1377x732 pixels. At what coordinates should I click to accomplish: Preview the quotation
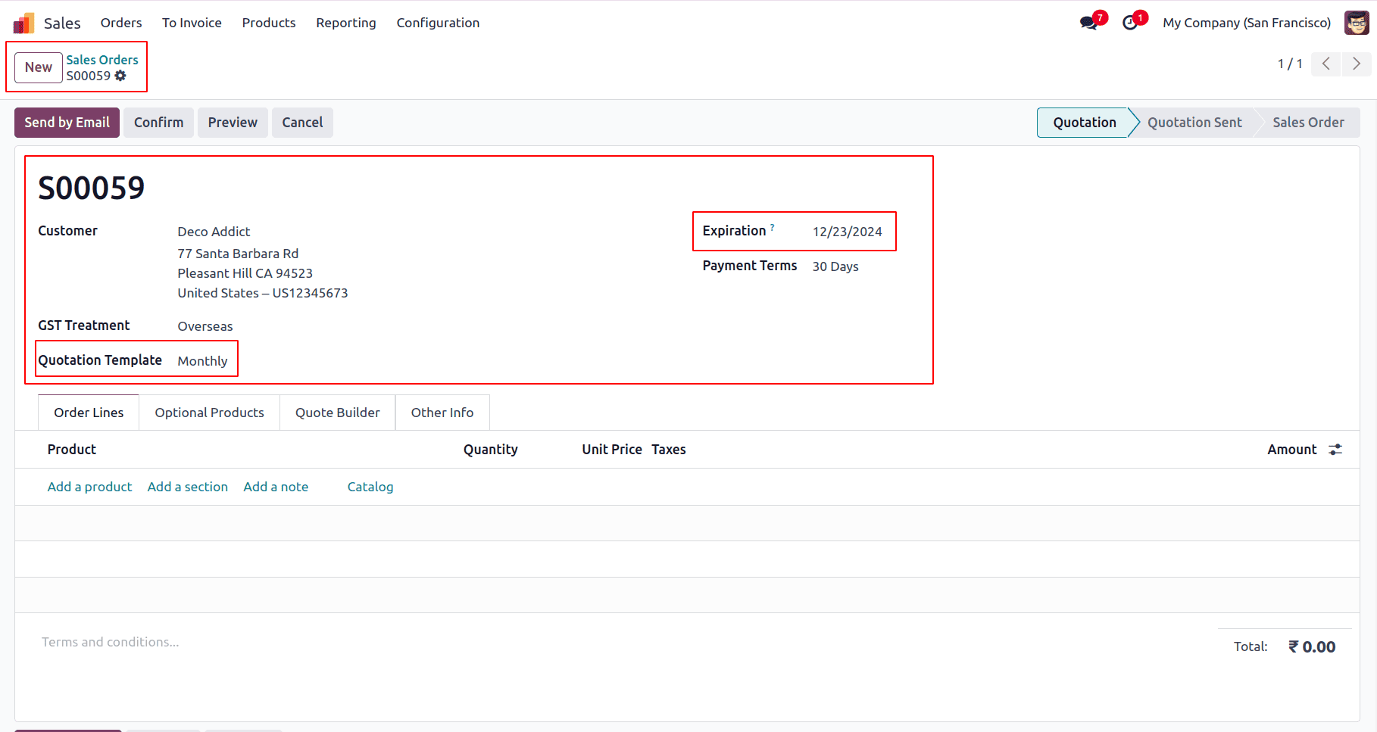pyautogui.click(x=233, y=123)
